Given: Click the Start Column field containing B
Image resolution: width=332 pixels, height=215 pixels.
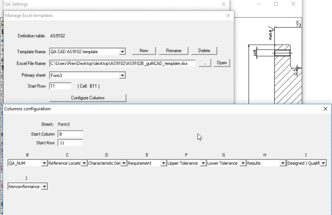Looking at the screenshot, I should pos(70,134).
